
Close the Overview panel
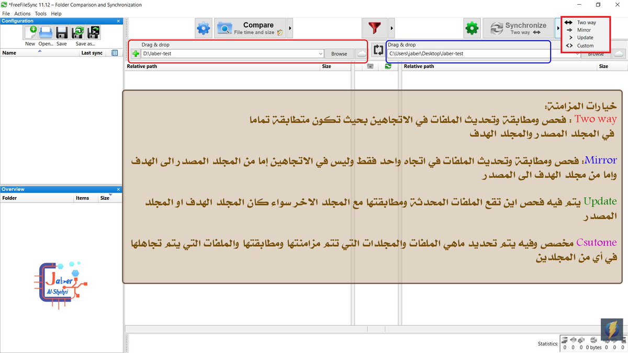118,189
